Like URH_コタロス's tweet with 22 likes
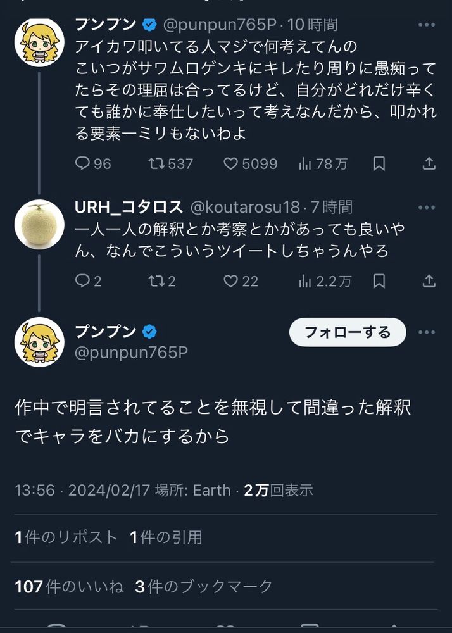Image resolution: width=452 pixels, height=633 pixels. click(241, 281)
